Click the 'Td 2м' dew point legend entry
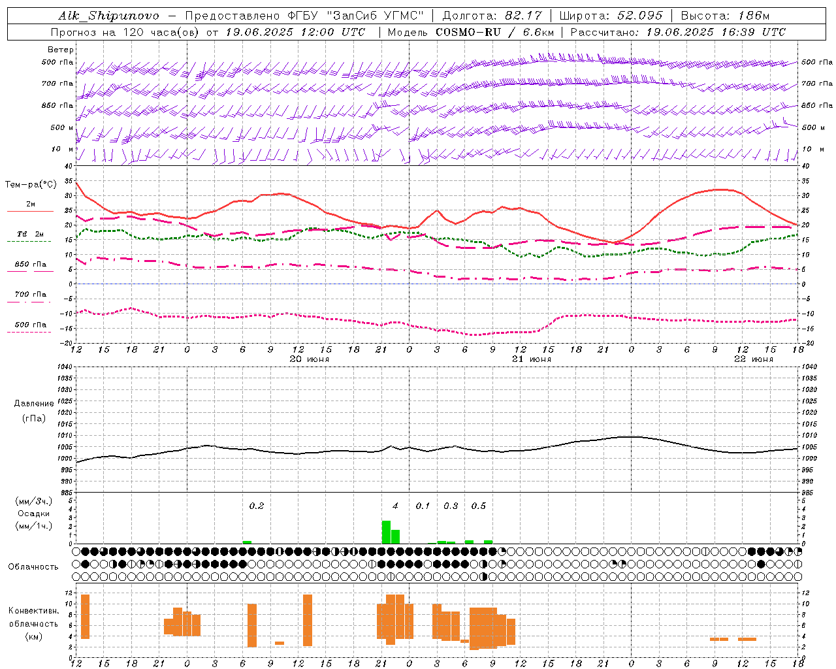The image size is (836, 669). 30,234
